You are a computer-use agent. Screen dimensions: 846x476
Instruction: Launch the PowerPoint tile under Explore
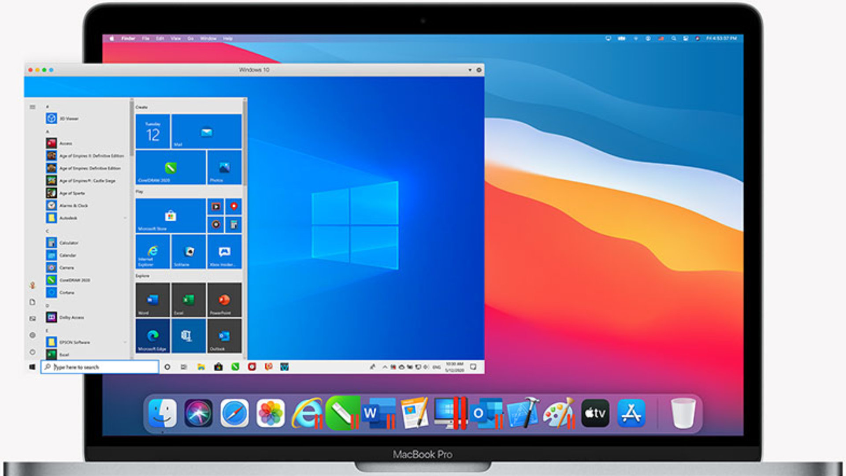coord(224,300)
